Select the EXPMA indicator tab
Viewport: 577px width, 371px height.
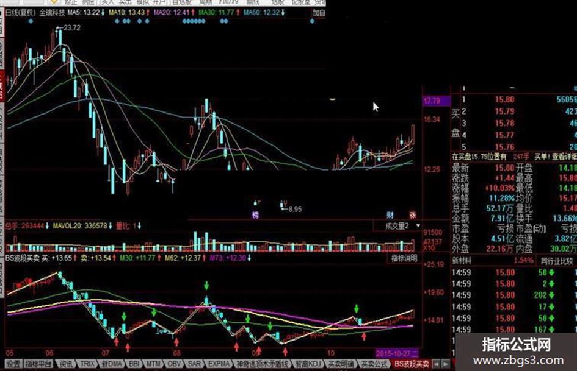tap(219, 364)
